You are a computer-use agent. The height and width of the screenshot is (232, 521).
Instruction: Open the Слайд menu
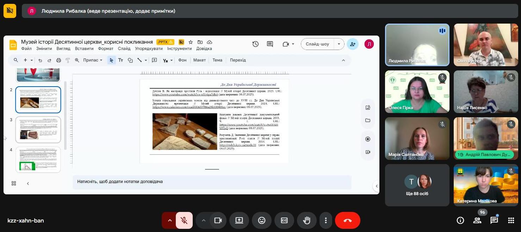[x=124, y=49]
